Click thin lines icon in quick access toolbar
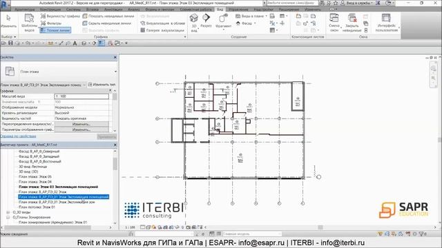 pos(102,43)
